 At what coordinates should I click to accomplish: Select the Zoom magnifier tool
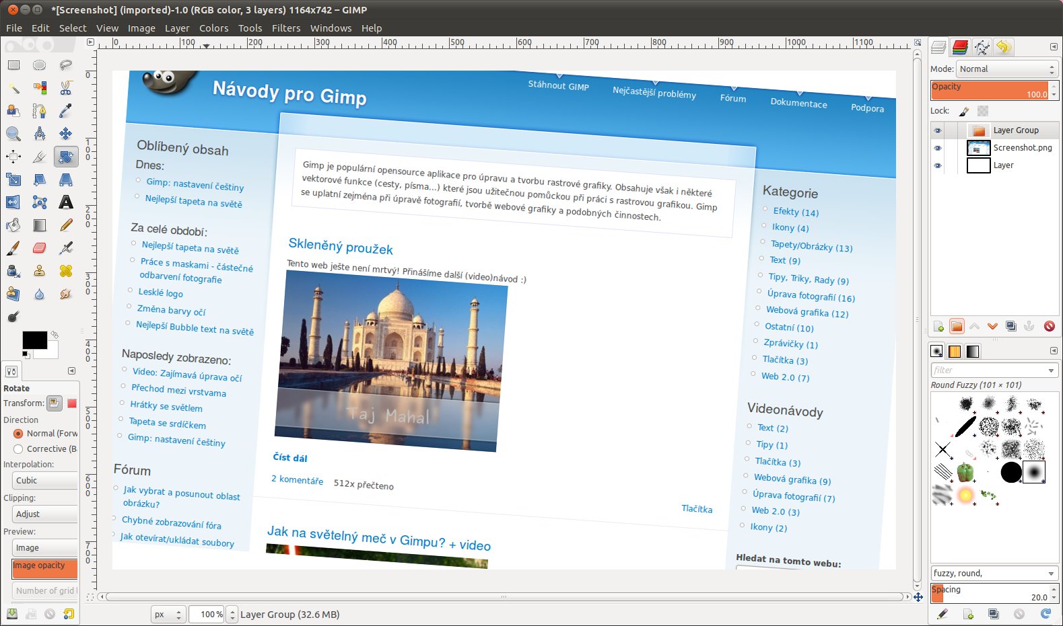coord(13,134)
